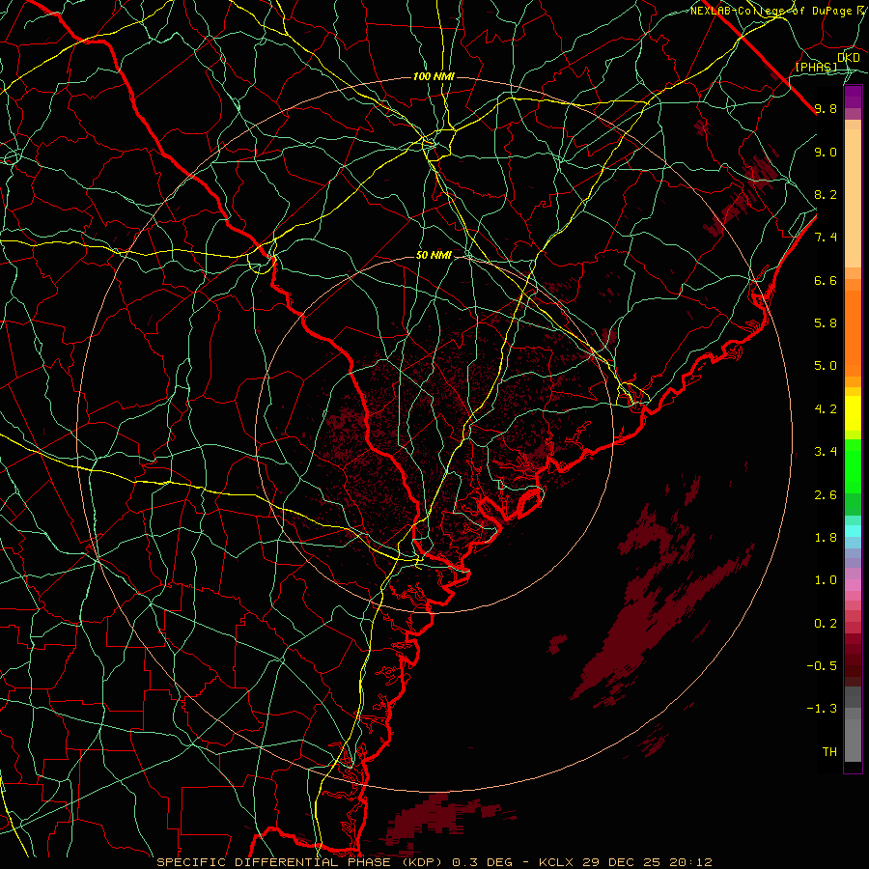Select the yellow segment next to 4.2

tap(853, 412)
